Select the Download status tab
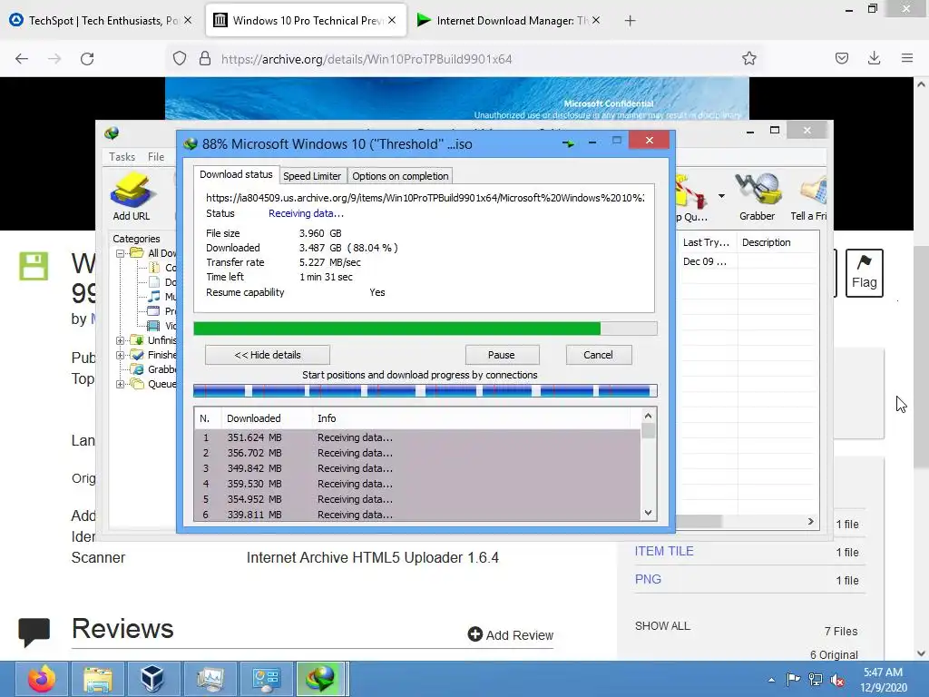 coord(236,174)
